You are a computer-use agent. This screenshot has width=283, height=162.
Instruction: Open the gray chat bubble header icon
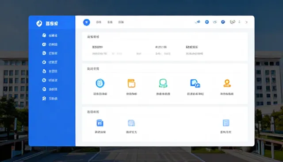point(233,22)
